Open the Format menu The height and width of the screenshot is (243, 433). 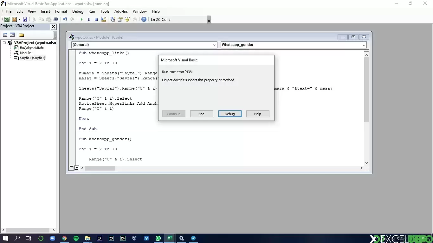(x=61, y=11)
